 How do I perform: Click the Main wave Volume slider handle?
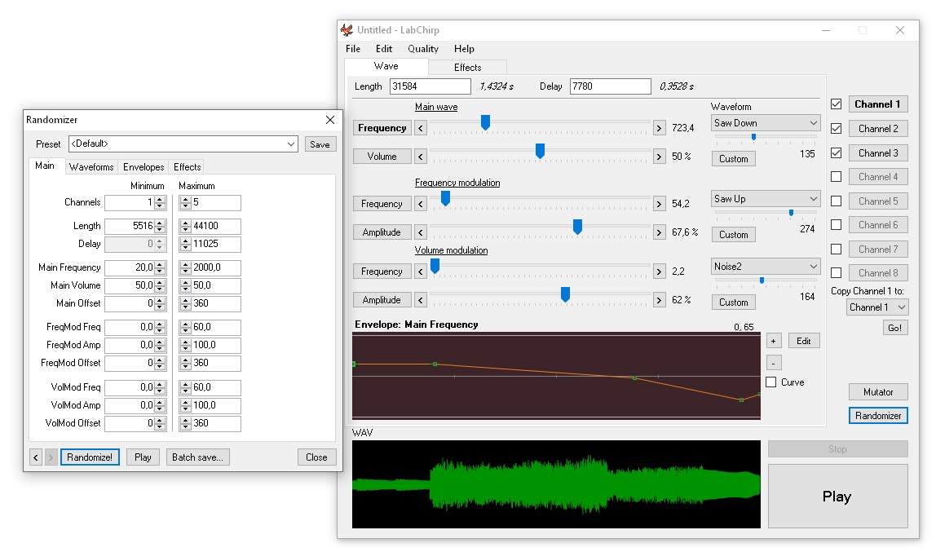click(540, 151)
